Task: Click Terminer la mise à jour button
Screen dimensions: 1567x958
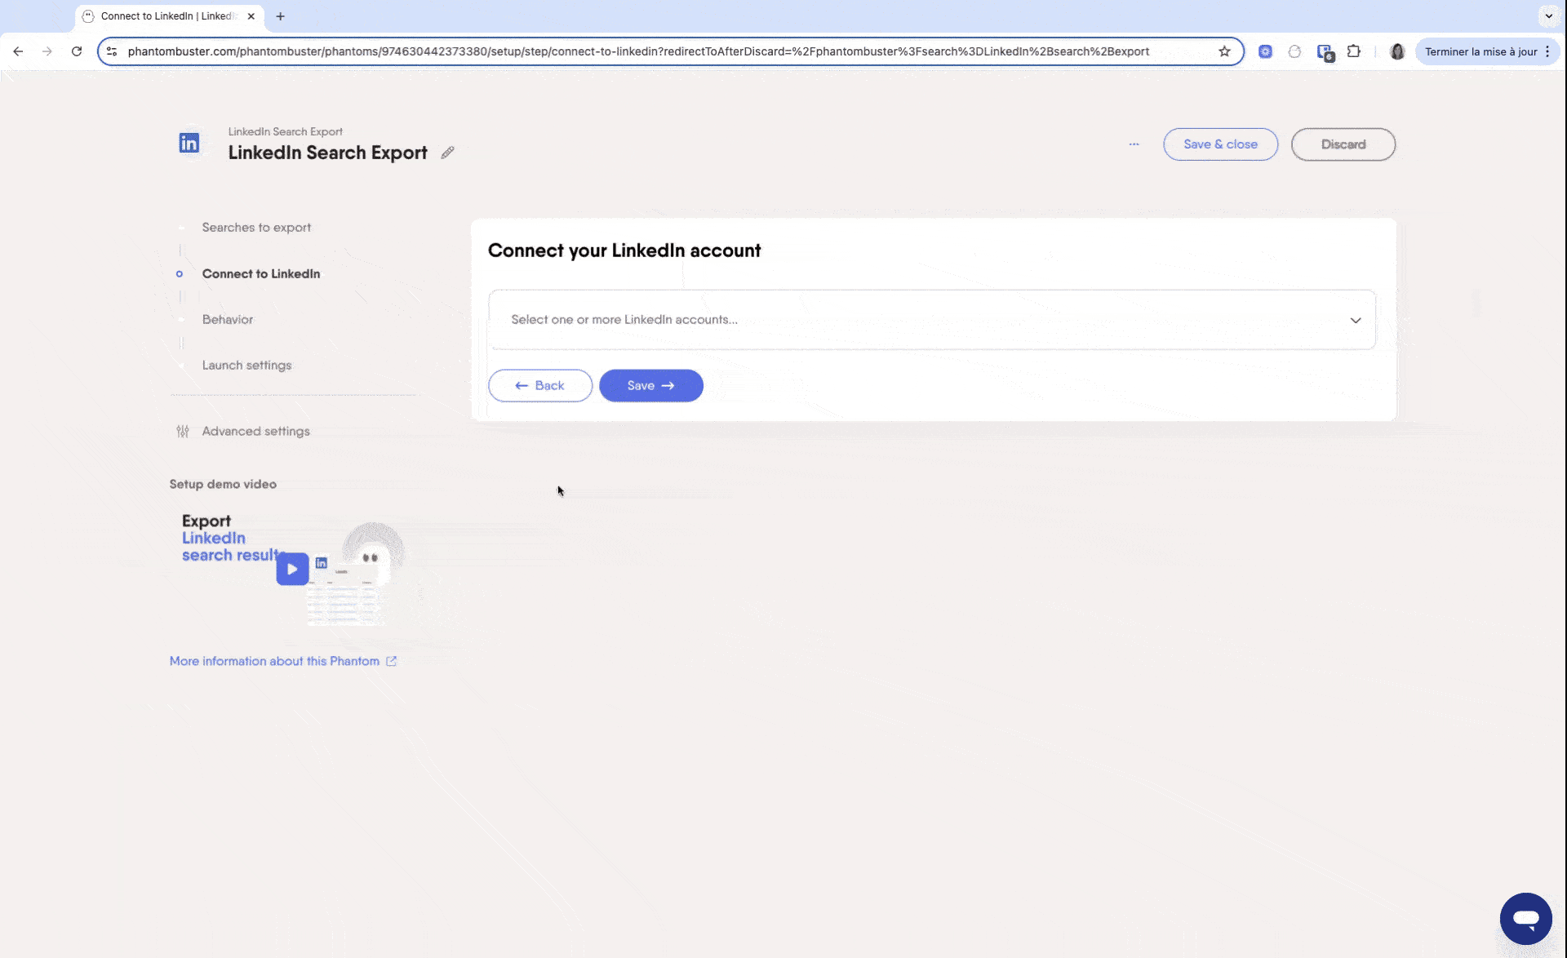Action: pos(1480,51)
